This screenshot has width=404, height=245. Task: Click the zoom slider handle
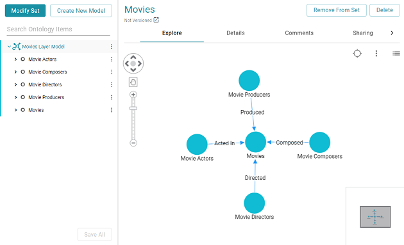[133, 108]
